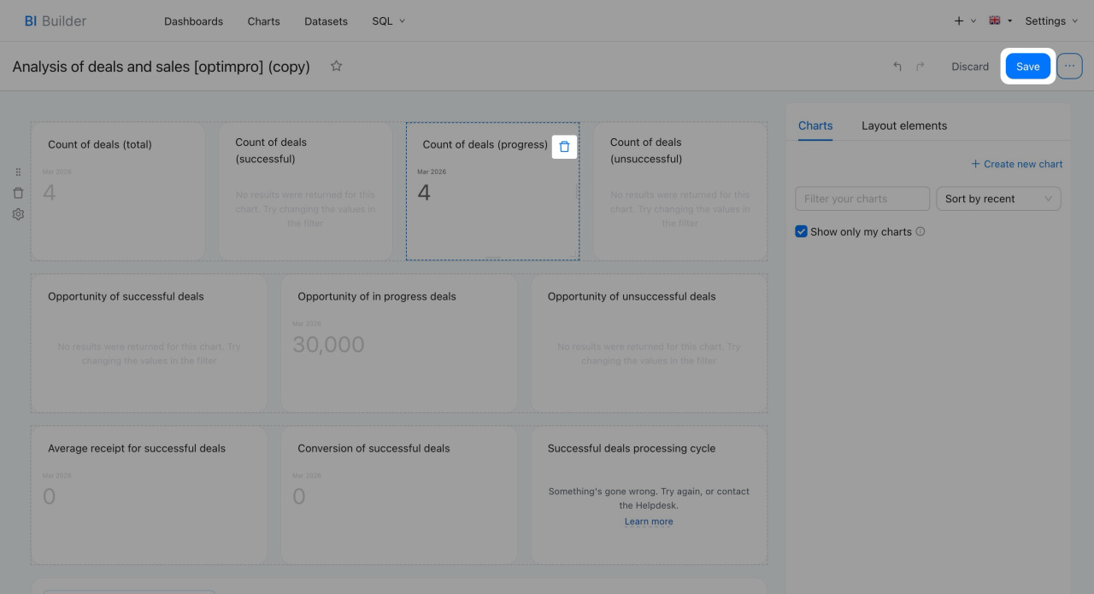The width and height of the screenshot is (1094, 594).
Task: Open the Datasets menu item
Action: pos(326,21)
